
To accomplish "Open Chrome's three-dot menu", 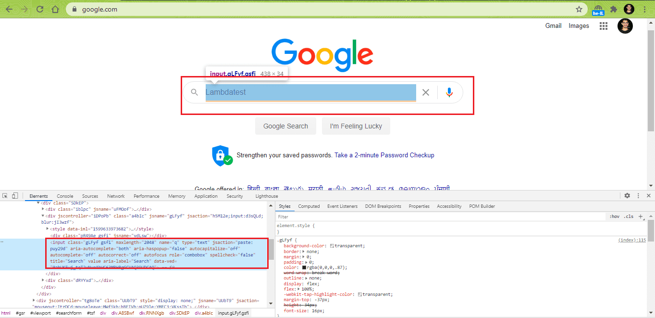I will (x=645, y=9).
